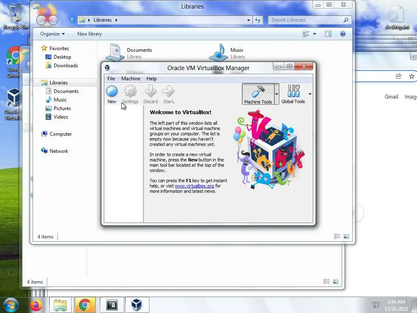
Task: Click the refresh button beside address bar
Action: pos(258,20)
